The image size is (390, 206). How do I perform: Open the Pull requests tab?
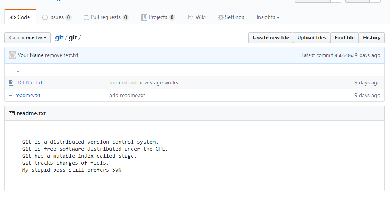point(106,17)
